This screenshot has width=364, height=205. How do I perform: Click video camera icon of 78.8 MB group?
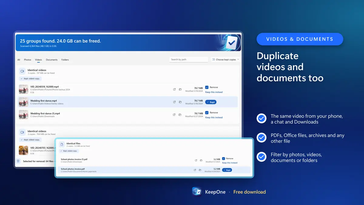click(22, 132)
